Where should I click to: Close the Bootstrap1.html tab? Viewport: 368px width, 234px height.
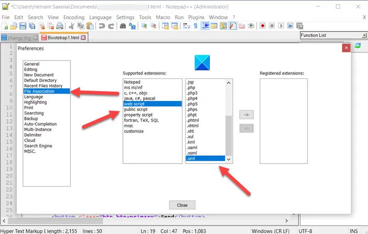pos(83,37)
